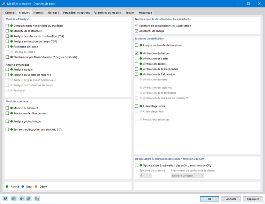Check Analyse en fonction du temps (TDA)

pos(7,42)
